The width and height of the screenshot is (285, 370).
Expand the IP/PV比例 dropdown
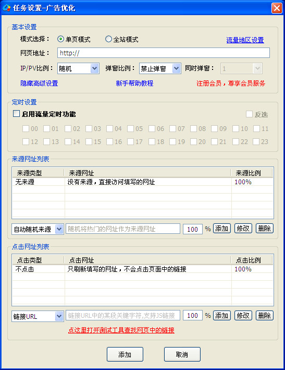tap(94, 68)
